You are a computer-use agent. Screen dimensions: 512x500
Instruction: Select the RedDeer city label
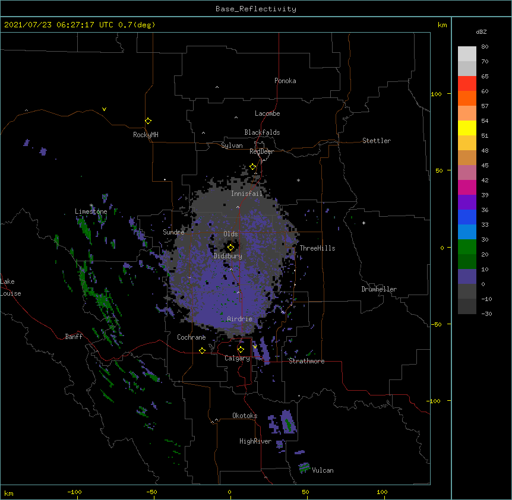tap(261, 151)
